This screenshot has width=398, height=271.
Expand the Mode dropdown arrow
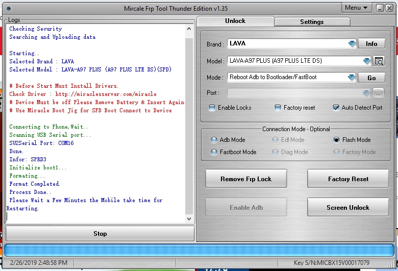point(352,77)
